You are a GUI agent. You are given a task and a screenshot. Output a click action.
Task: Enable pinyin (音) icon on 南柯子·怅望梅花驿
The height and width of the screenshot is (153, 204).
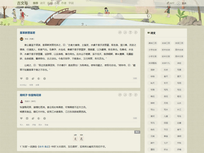click(x=135, y=95)
